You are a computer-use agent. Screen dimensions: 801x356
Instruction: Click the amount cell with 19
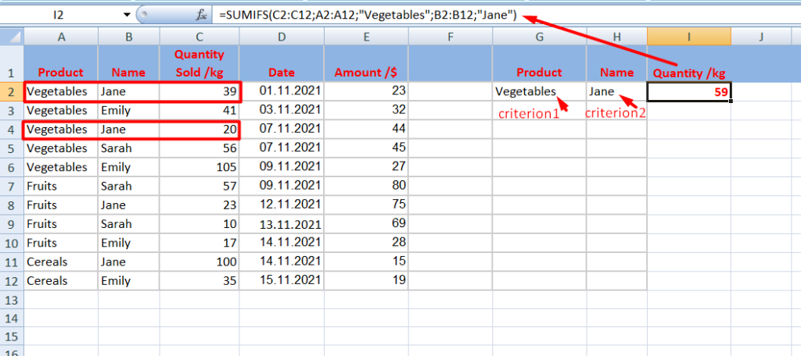[x=366, y=280]
